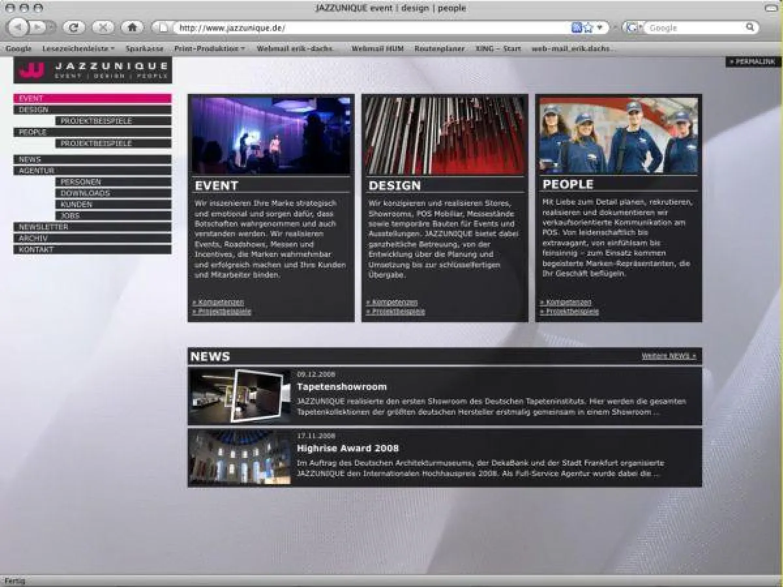Click the forward arrow next to Back button
This screenshot has width=783, height=587.
click(x=37, y=27)
